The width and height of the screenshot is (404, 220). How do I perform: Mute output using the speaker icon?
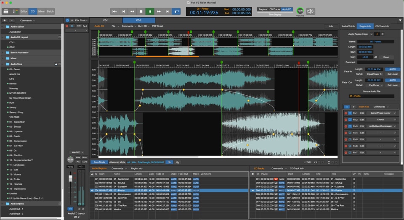311,11
